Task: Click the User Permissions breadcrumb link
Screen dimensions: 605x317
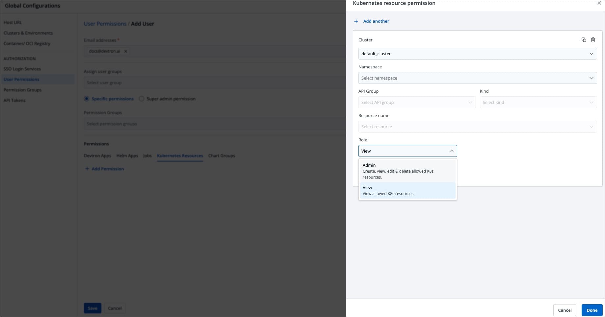Action: tap(105, 24)
